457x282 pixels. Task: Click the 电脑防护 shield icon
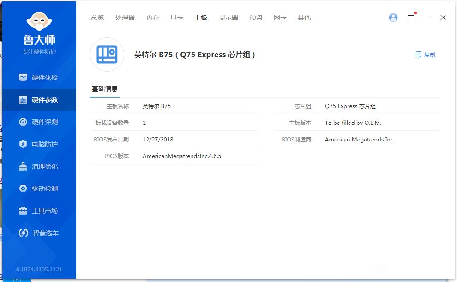[x=23, y=144]
